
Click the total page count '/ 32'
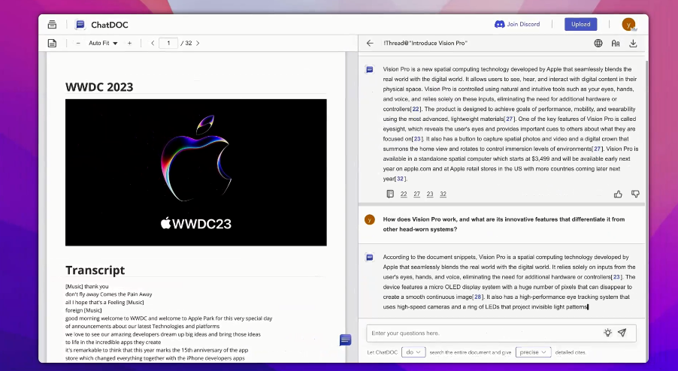[x=186, y=44]
